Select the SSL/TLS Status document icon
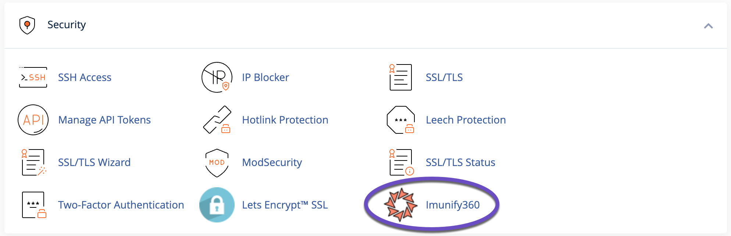 (x=400, y=162)
